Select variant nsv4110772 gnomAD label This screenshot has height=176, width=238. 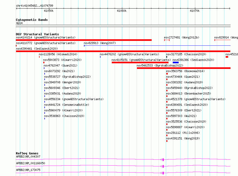coord(46,43)
